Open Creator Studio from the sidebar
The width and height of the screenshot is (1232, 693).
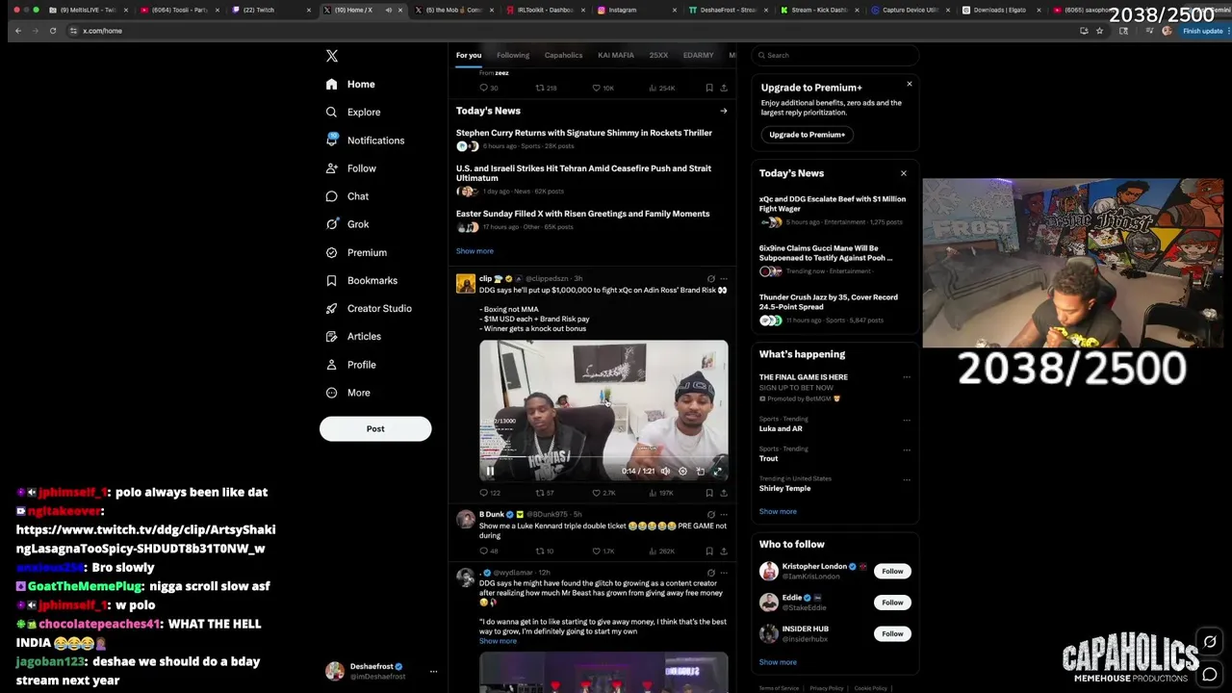(x=369, y=308)
